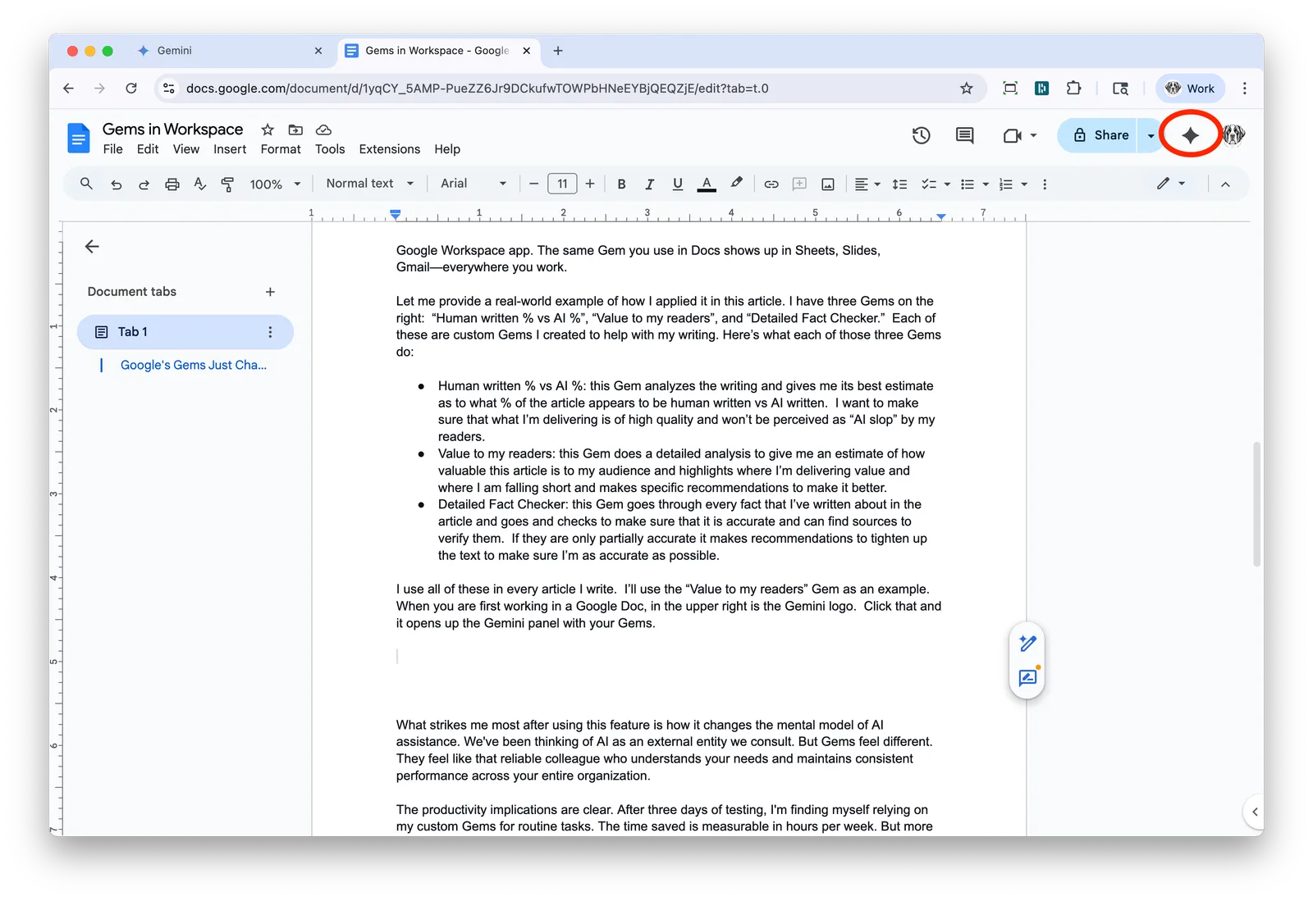Increase the font size
Screen dimensions: 1313x901
[590, 184]
